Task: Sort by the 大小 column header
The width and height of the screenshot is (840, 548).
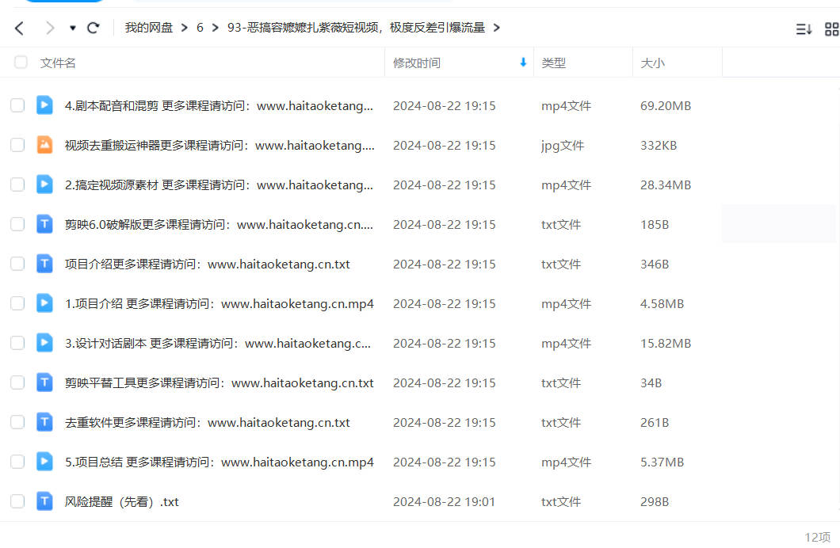Action: [652, 63]
